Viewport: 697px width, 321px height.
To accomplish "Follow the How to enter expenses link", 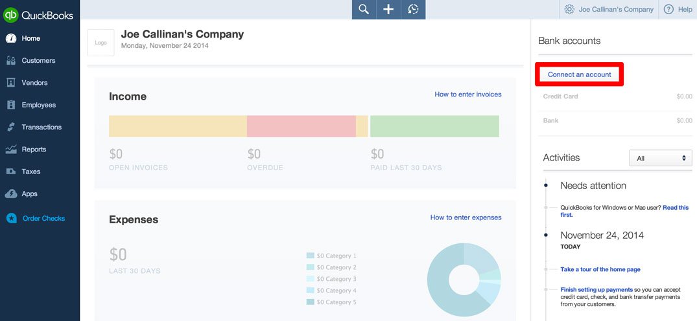I will (x=466, y=217).
